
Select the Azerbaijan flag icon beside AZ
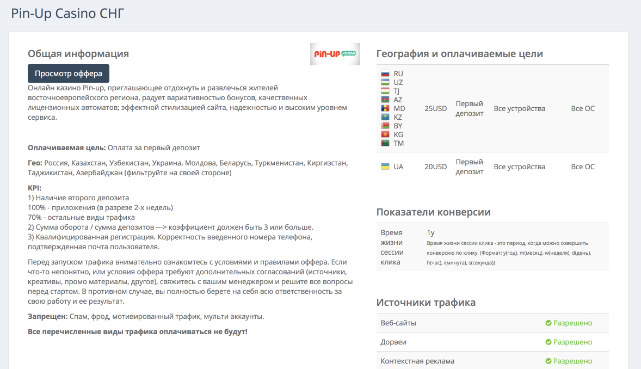pyautogui.click(x=385, y=100)
